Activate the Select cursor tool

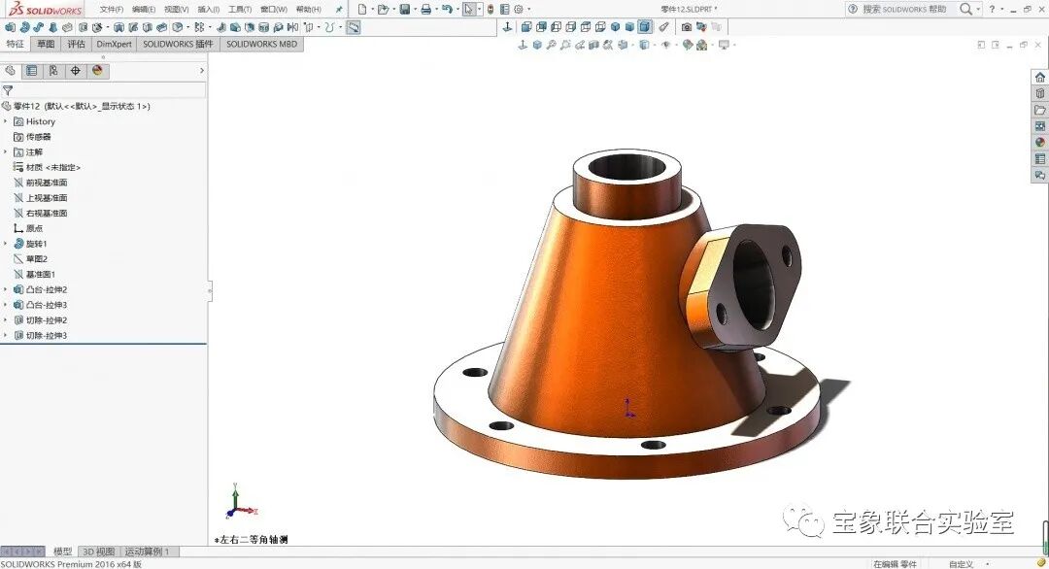tap(469, 10)
